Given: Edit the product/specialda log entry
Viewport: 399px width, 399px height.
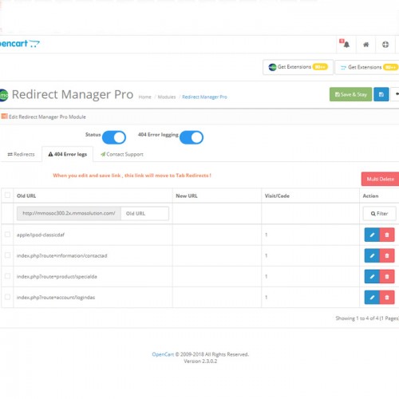Looking at the screenshot, I should [x=372, y=276].
